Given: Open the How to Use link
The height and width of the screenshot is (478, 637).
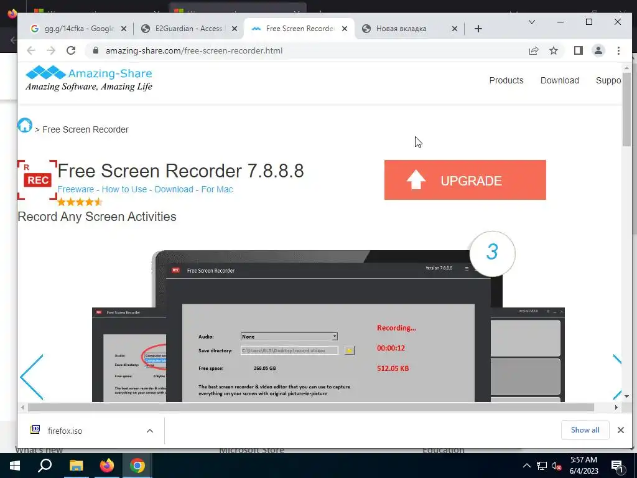Looking at the screenshot, I should pyautogui.click(x=124, y=189).
